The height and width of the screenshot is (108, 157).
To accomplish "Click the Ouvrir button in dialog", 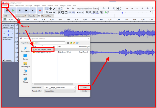I will [84, 88].
